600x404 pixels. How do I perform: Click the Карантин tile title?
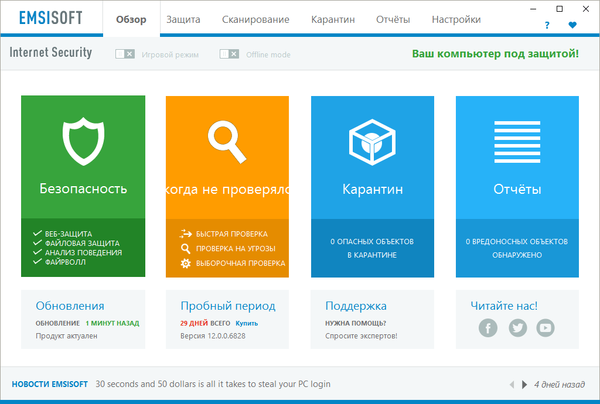[x=373, y=189]
